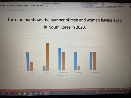Select the orange teacher bar
The height and width of the screenshot is (98, 131).
tap(32, 66)
